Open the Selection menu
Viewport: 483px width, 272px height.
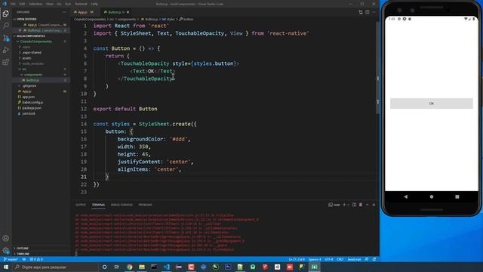(x=35, y=4)
